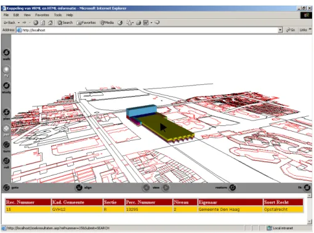The image size is (314, 233).
Task: Click the browser Back button
Action: 9,23
